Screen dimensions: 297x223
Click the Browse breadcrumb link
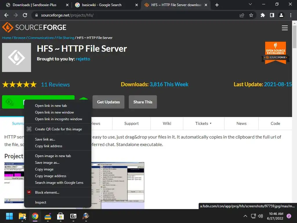click(20, 37)
